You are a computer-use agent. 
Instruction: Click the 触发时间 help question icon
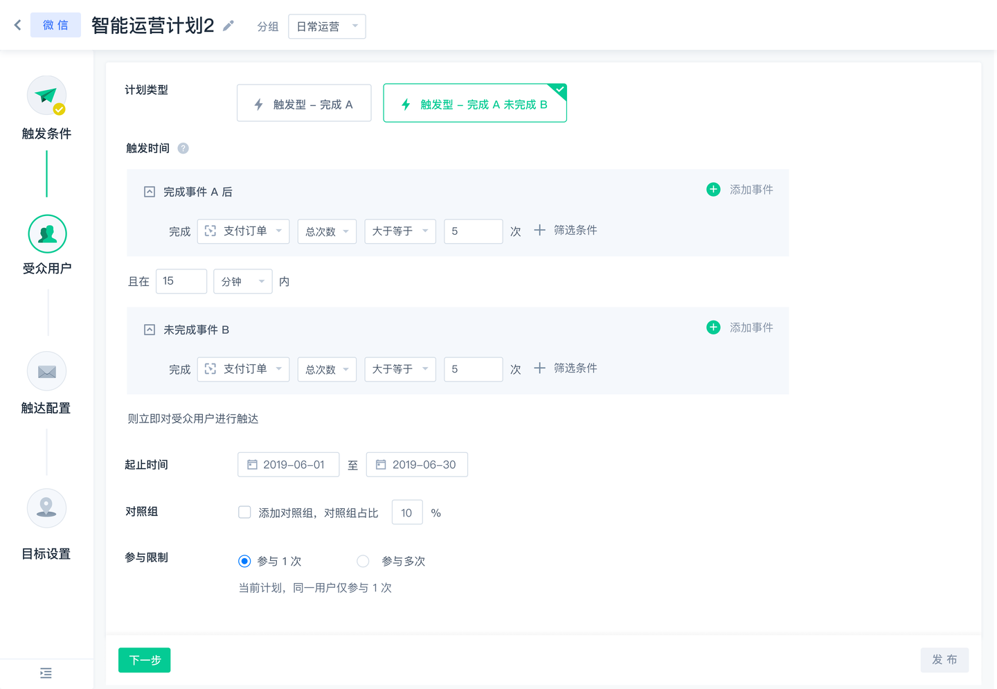(183, 148)
